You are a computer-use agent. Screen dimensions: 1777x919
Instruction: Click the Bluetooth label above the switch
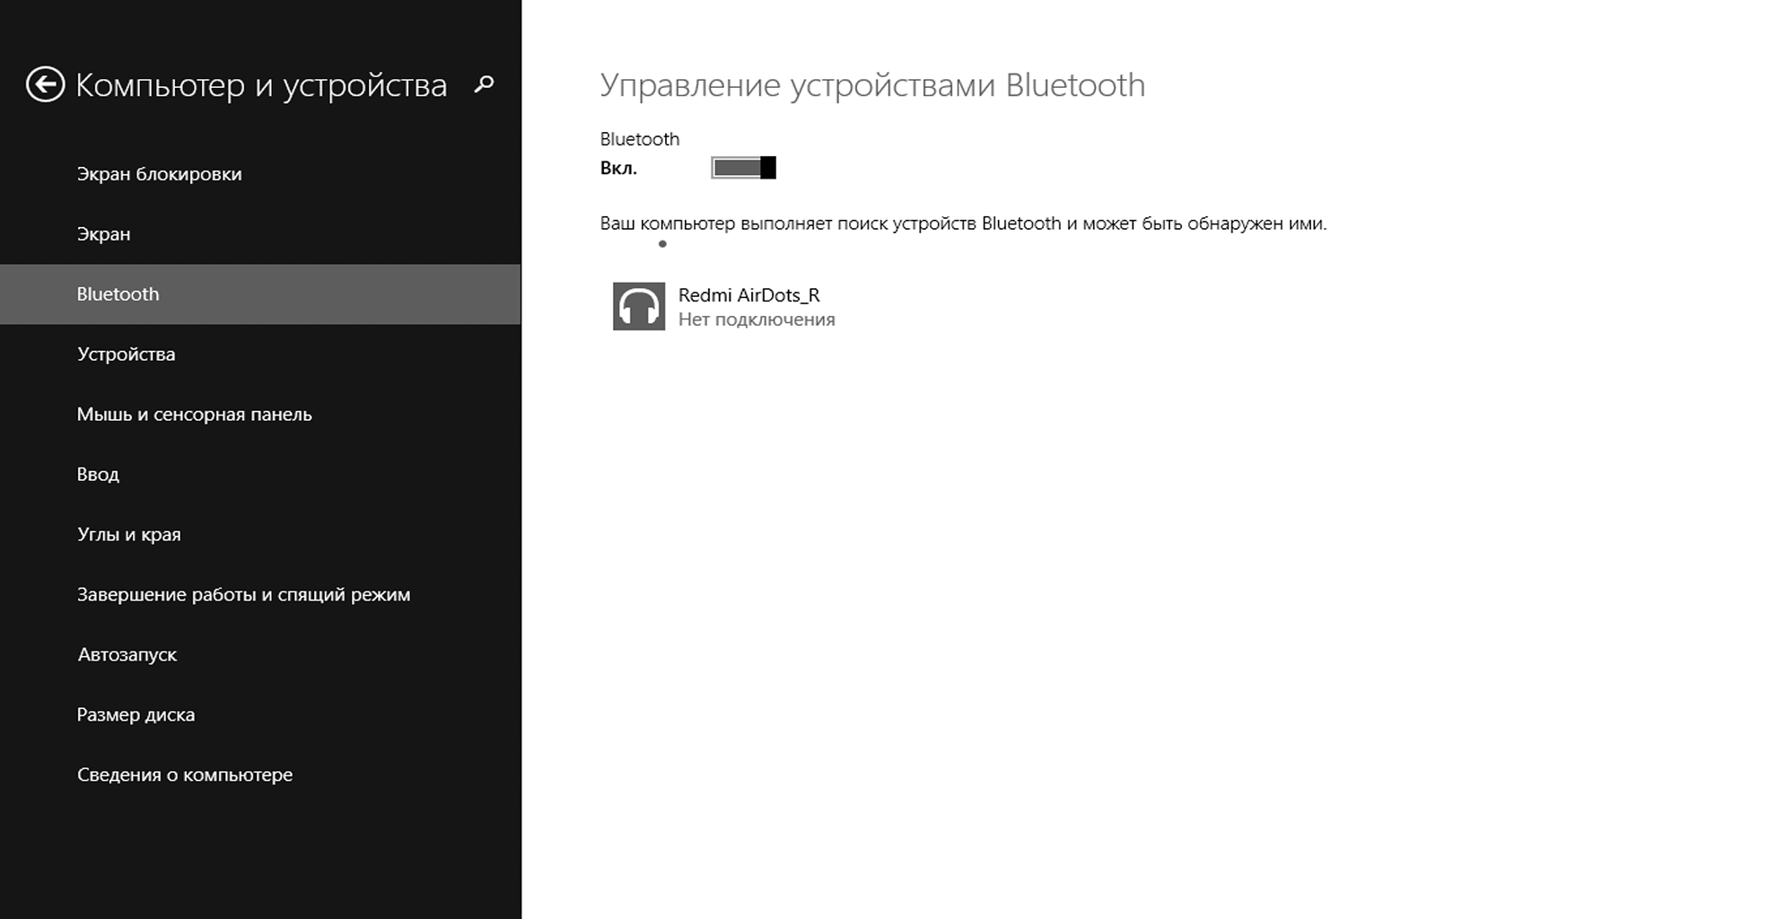coord(640,139)
